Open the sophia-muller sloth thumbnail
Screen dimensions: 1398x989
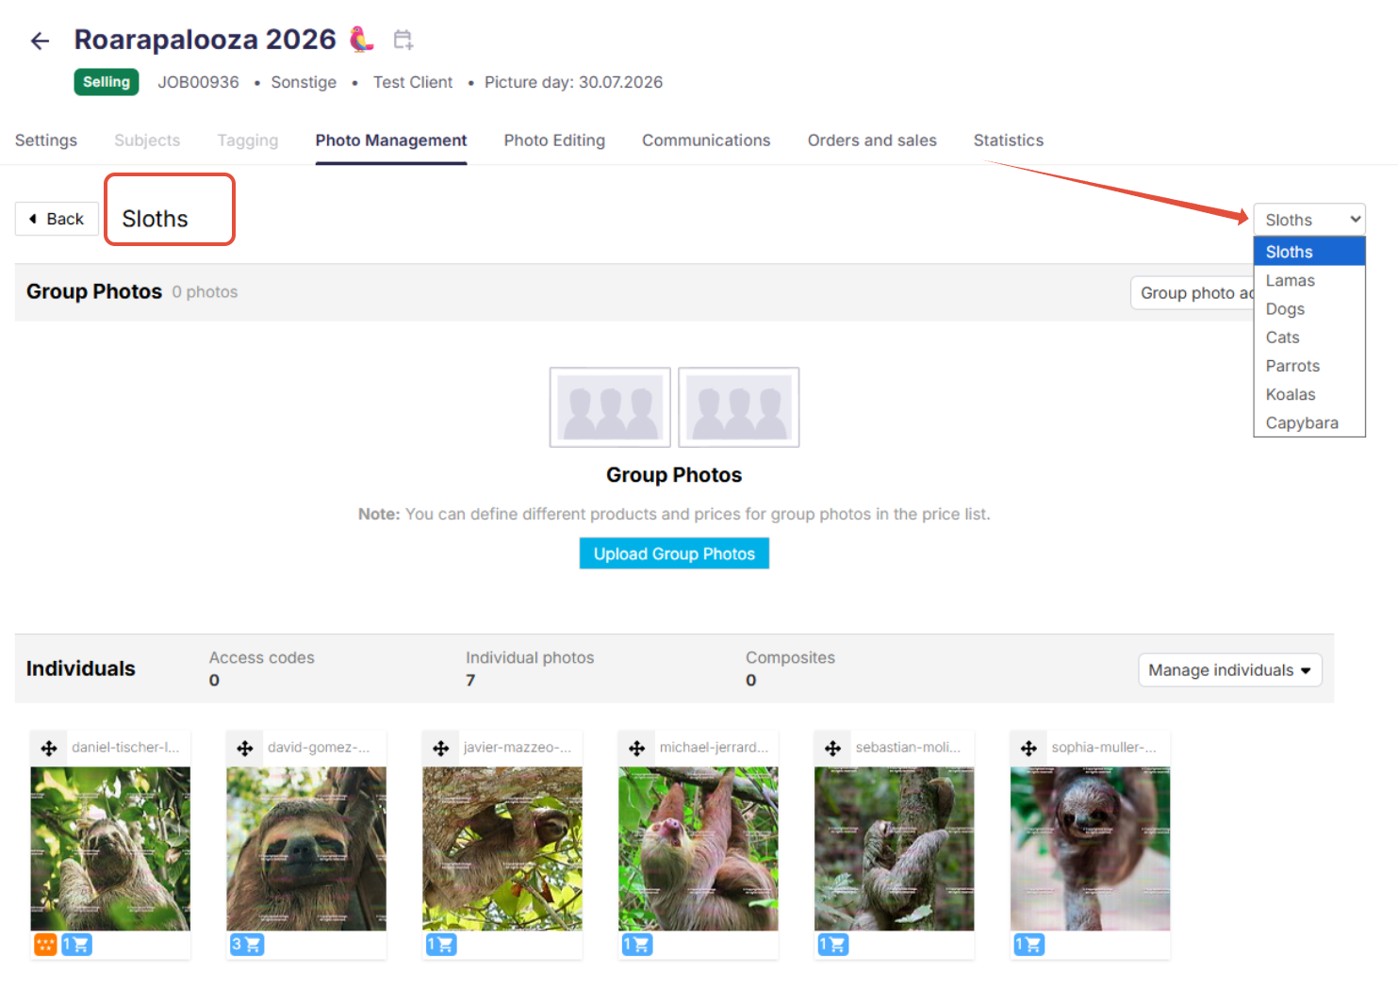1090,849
